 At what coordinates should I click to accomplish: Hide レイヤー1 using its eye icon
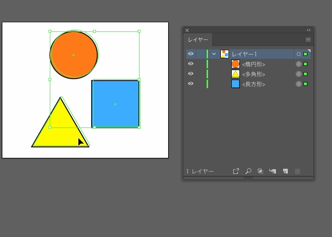(190, 54)
